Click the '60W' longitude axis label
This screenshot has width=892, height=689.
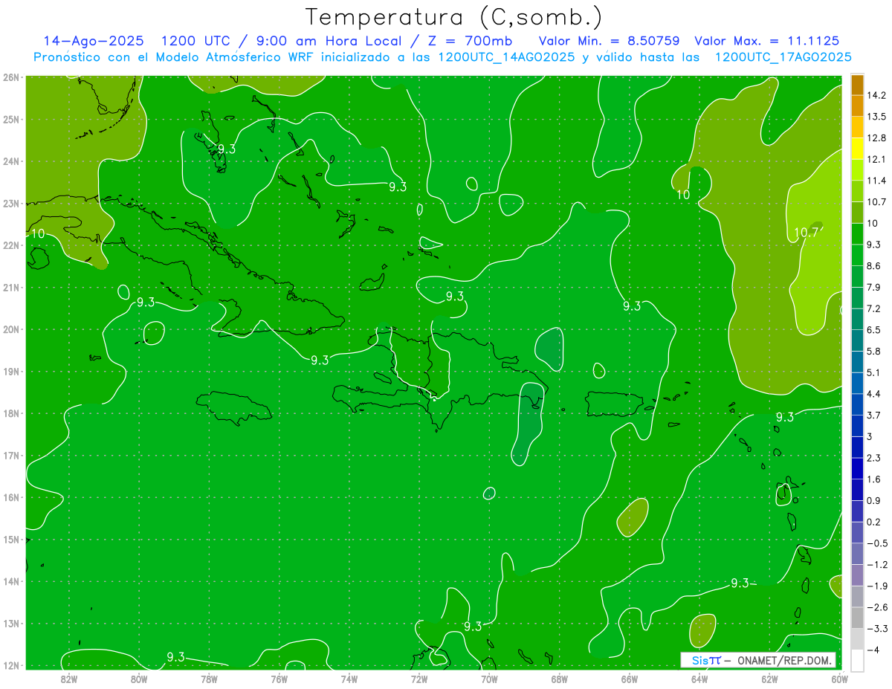tap(839, 679)
